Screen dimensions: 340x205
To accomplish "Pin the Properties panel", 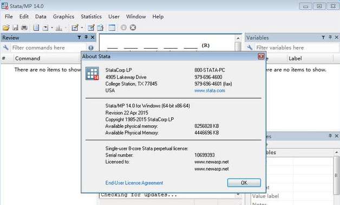I will pos(330,136).
